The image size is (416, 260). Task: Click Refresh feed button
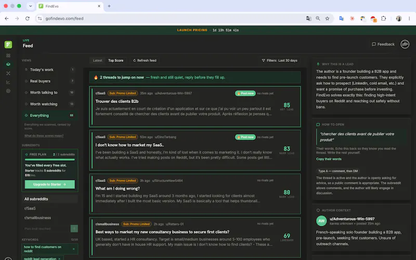(x=145, y=60)
